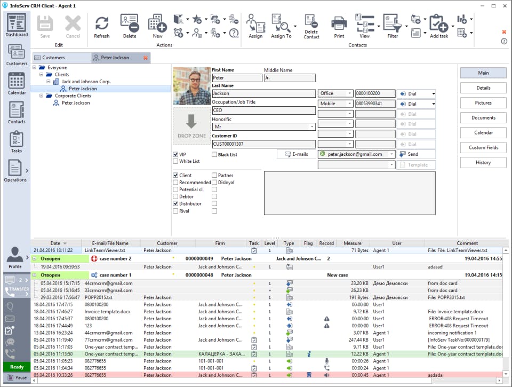Open the Filter tool in the Contacts group

point(393,27)
